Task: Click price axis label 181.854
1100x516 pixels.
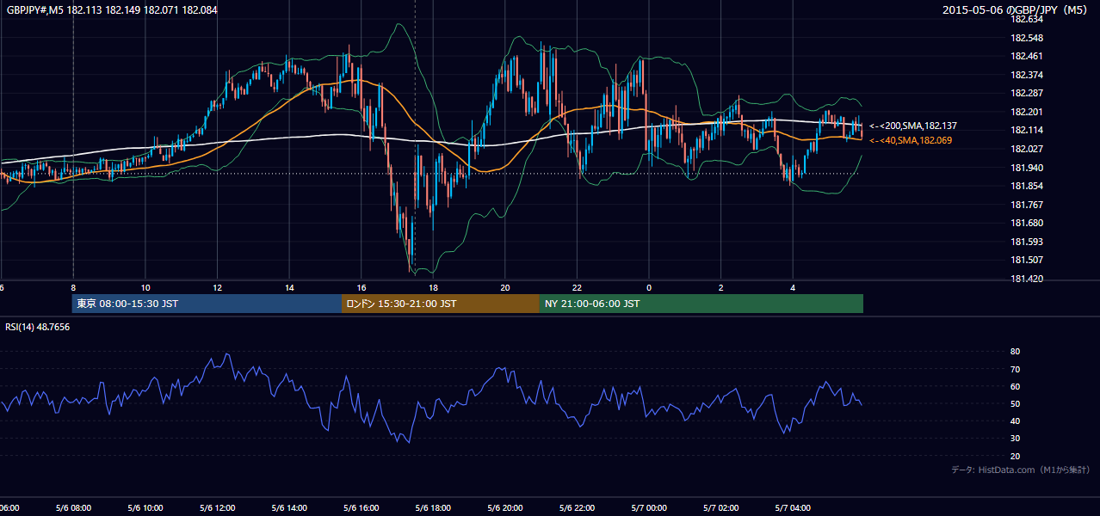Action: tap(1025, 186)
